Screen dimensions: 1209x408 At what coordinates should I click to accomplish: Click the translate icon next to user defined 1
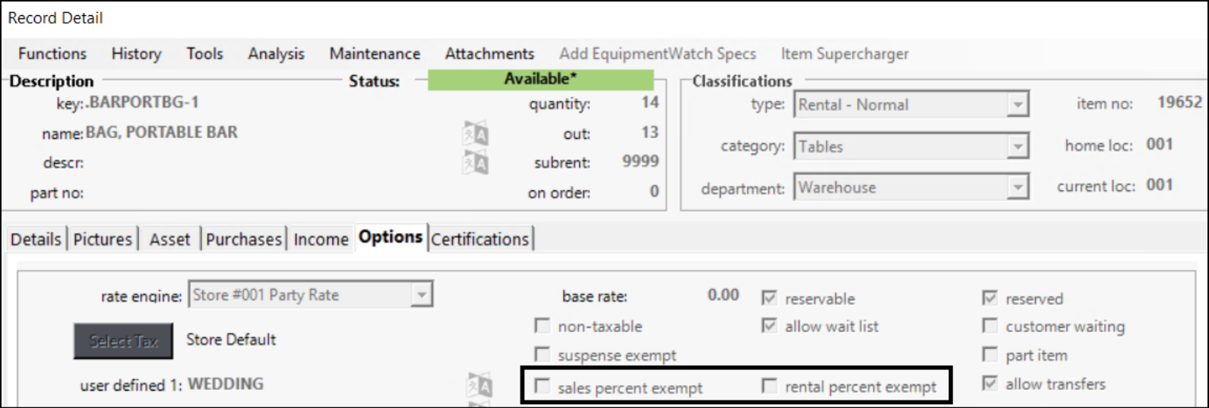479,385
